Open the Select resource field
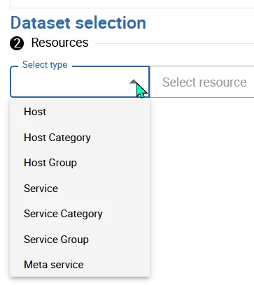 pyautogui.click(x=202, y=82)
